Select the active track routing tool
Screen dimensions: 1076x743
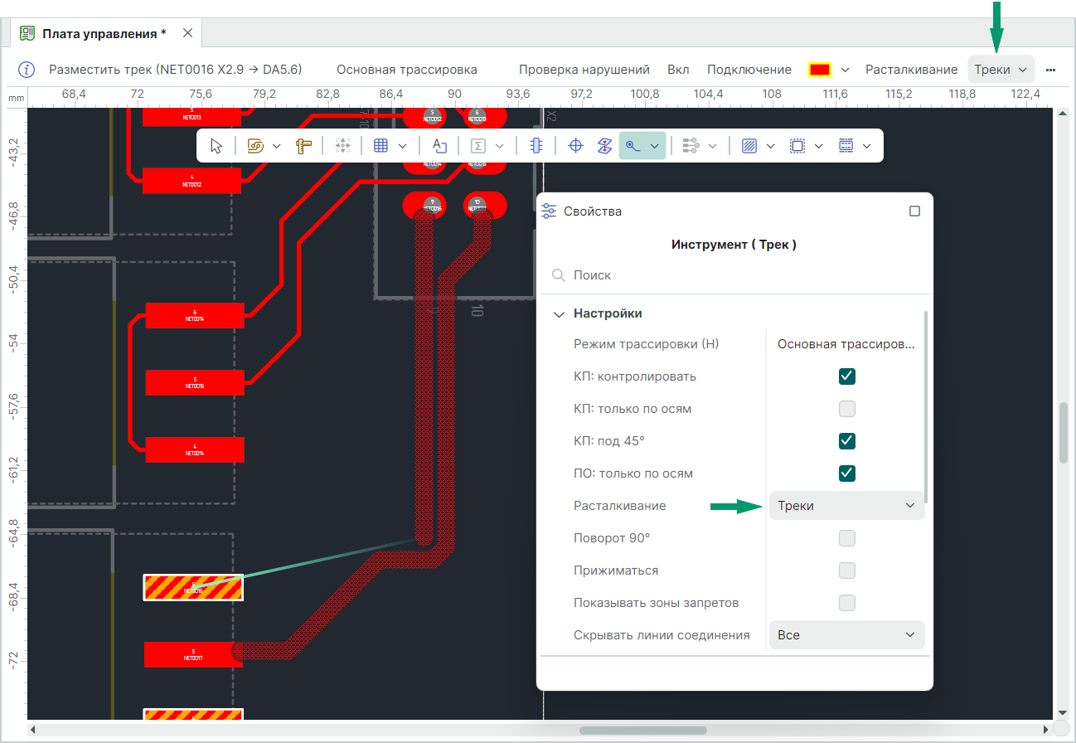[x=633, y=146]
